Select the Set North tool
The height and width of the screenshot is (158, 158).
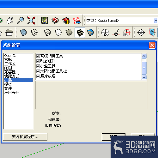coord(116,33)
